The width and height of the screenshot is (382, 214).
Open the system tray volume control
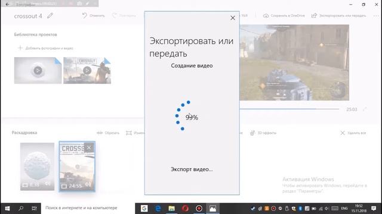pos(326,209)
